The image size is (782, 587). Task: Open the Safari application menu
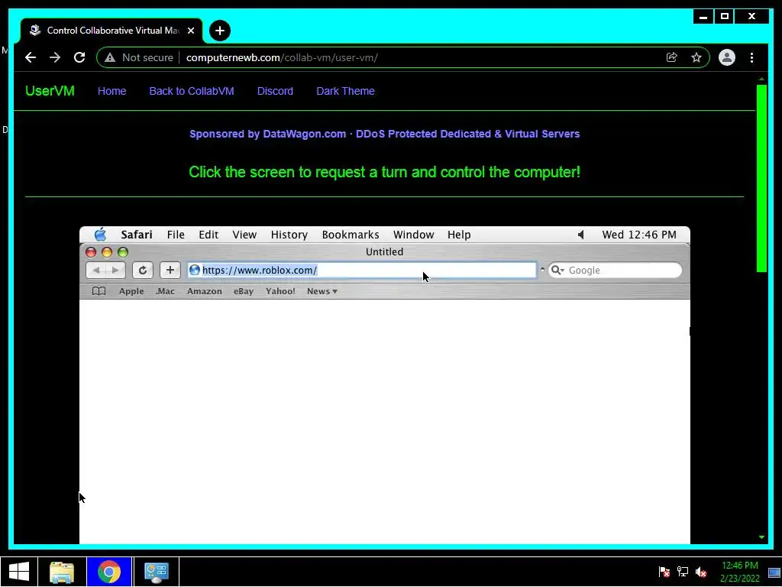click(x=137, y=235)
